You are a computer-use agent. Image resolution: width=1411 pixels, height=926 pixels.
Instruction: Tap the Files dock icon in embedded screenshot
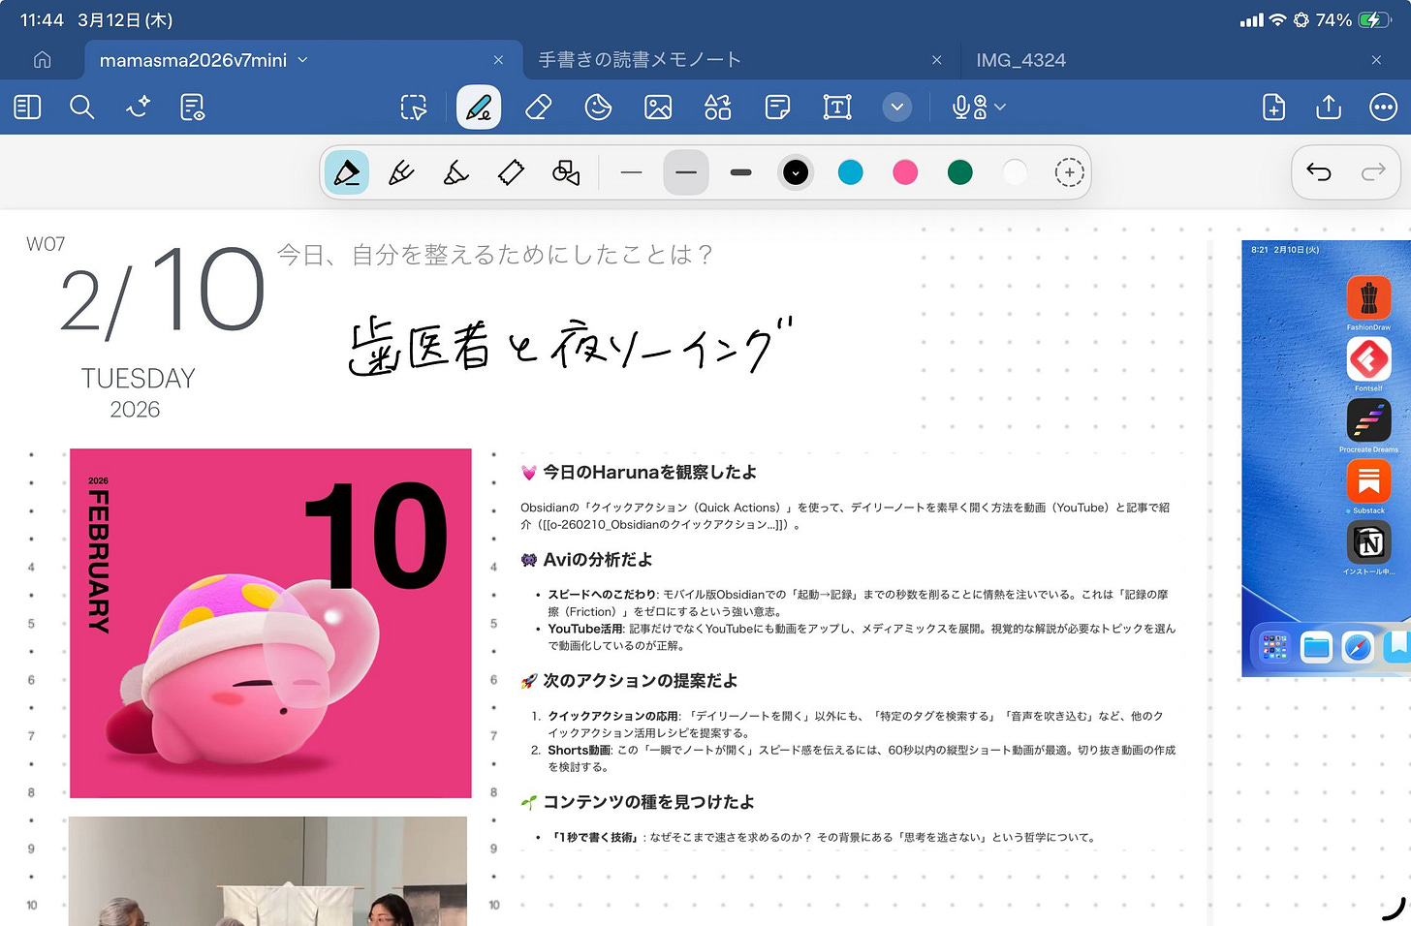[1316, 647]
